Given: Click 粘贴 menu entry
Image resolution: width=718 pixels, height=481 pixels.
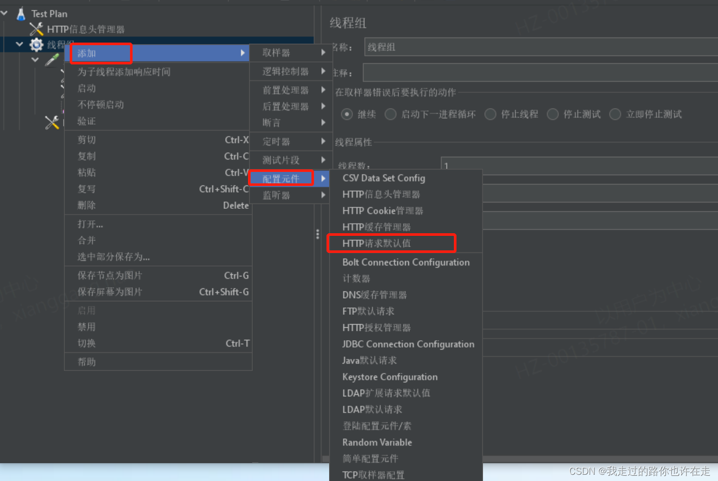Looking at the screenshot, I should coord(158,172).
